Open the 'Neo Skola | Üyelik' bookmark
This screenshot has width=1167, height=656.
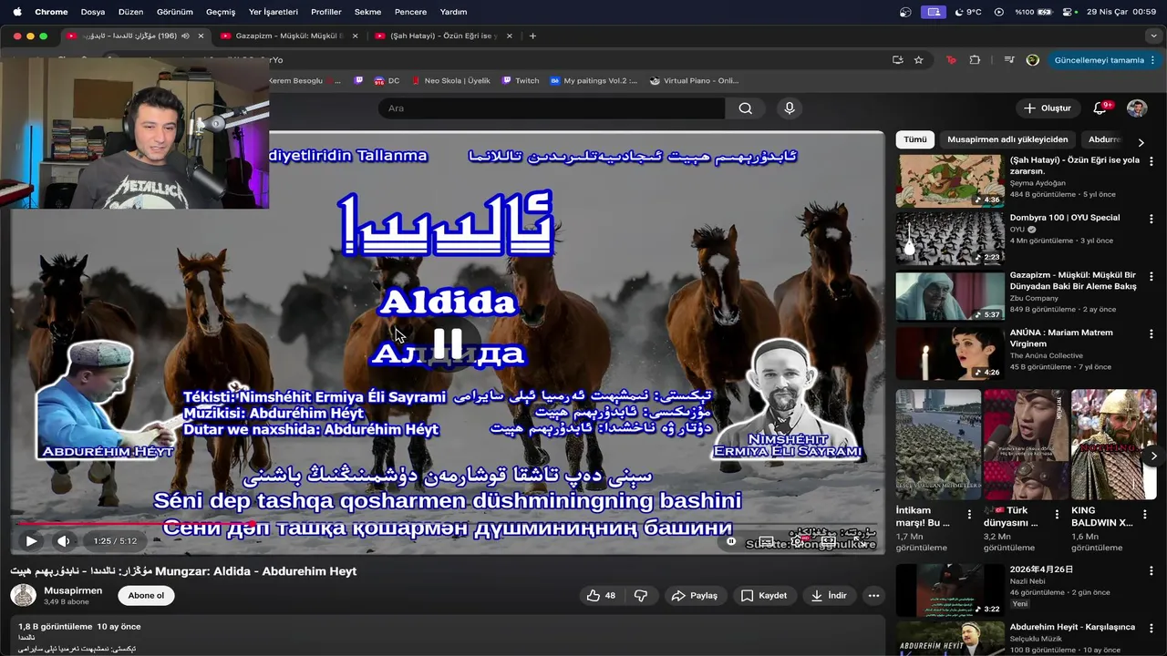click(x=450, y=80)
